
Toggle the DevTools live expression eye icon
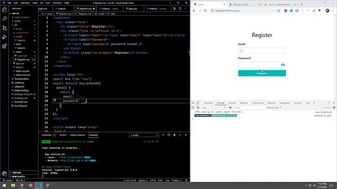(x=231, y=108)
